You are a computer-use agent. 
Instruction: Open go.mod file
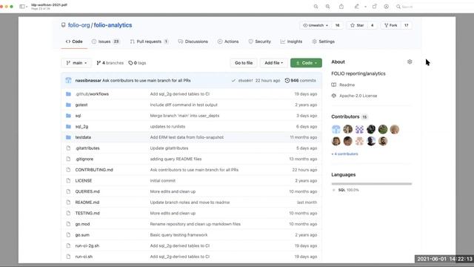pos(82,224)
